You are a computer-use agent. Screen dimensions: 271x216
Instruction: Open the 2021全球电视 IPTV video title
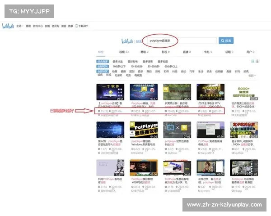point(210,105)
